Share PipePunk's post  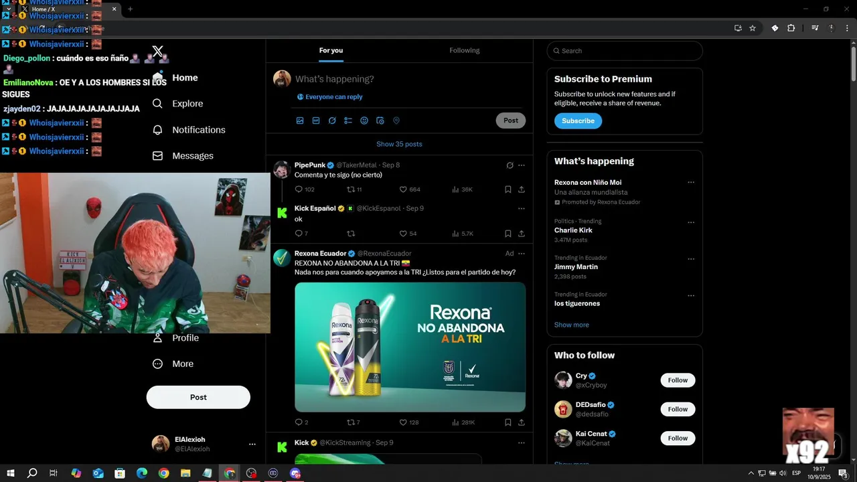tap(522, 189)
